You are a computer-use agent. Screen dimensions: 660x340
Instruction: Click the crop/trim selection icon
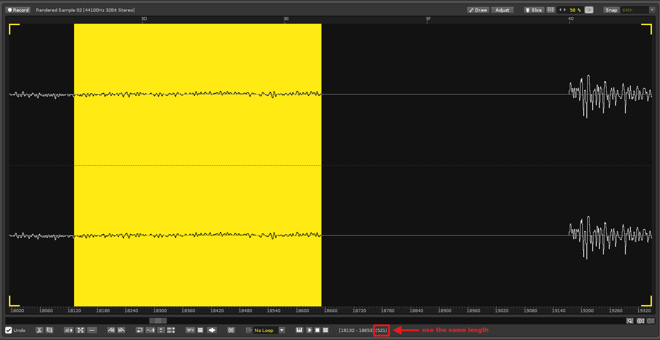pos(49,330)
